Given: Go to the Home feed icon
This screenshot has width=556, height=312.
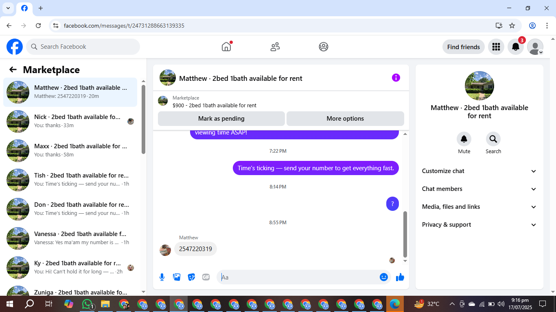Looking at the screenshot, I should click(226, 47).
